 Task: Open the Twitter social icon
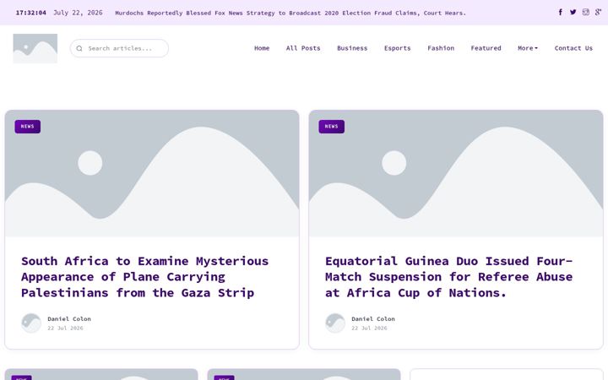pyautogui.click(x=573, y=12)
